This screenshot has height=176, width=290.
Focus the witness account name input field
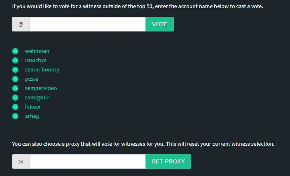click(x=87, y=24)
